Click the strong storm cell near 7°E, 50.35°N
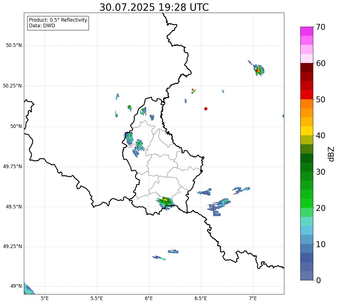Screen dimensions: 338x304 [x=259, y=70]
